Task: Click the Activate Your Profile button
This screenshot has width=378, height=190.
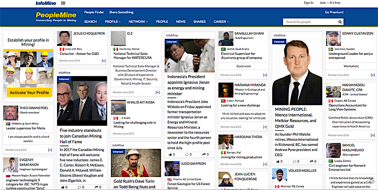Action: point(29,93)
